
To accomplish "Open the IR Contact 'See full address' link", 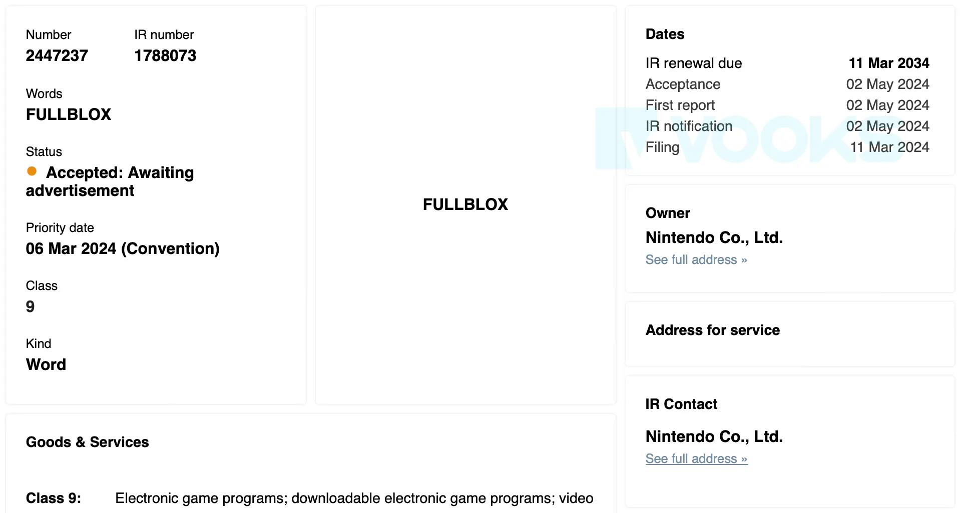I will coord(696,459).
